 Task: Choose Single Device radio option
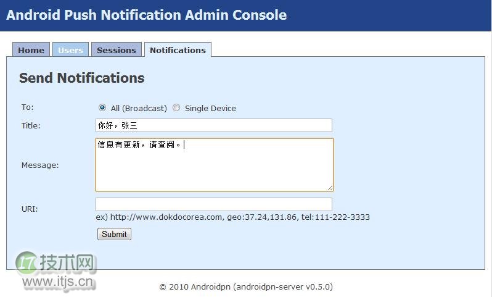(x=176, y=107)
